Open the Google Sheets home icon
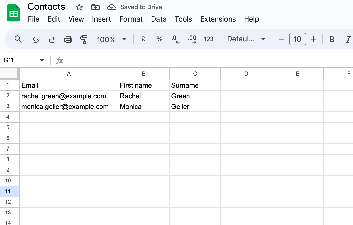 click(x=14, y=13)
